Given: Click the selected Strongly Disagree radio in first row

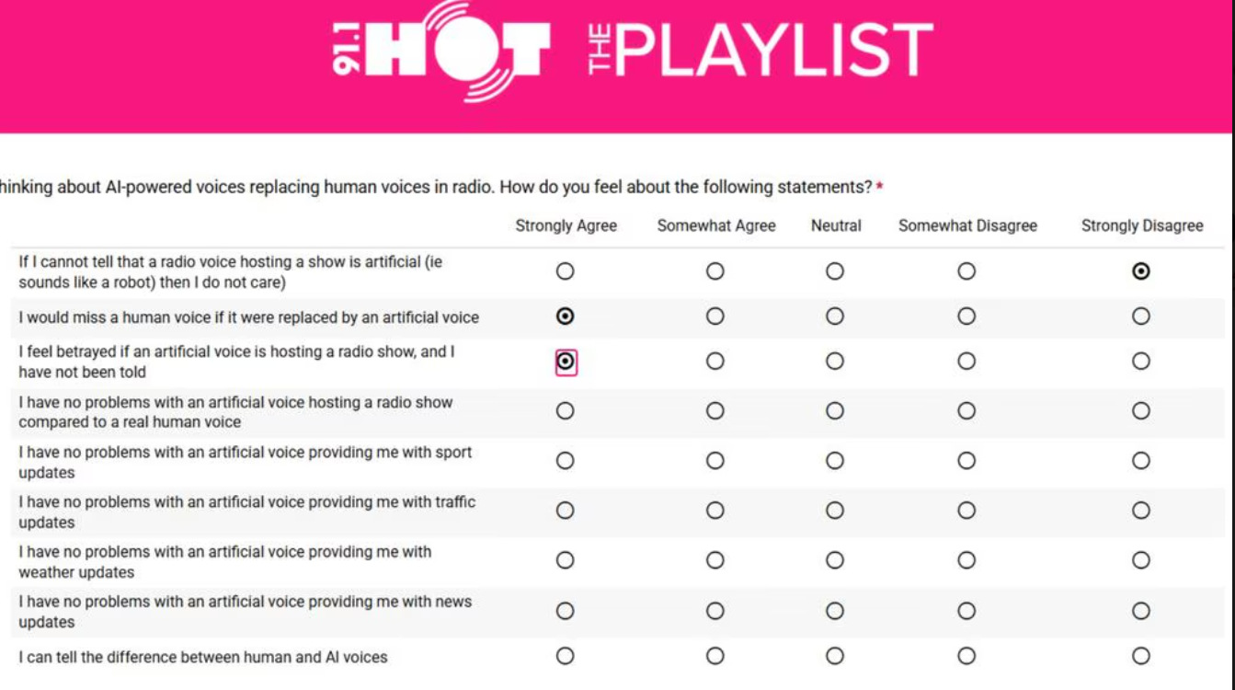Looking at the screenshot, I should (x=1141, y=271).
